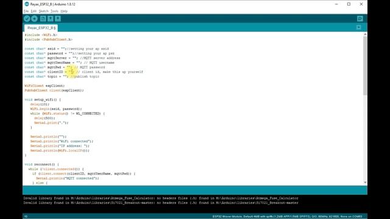Click the 'WiFiClient espClient;' line

pyautogui.click(x=44, y=86)
